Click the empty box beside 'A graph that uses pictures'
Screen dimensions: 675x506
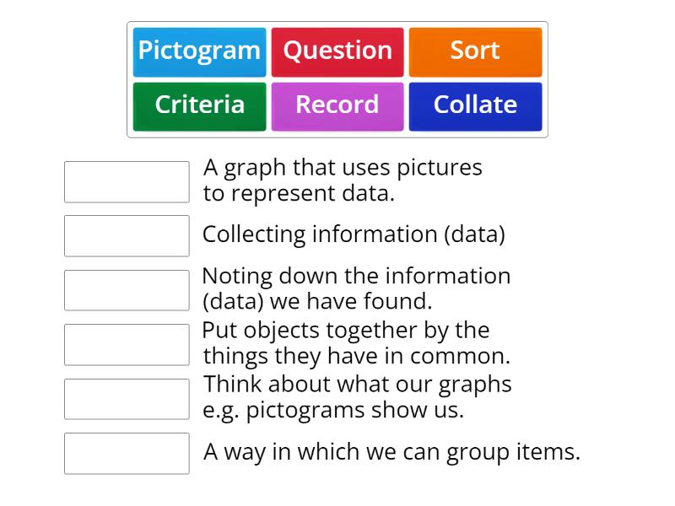click(127, 182)
